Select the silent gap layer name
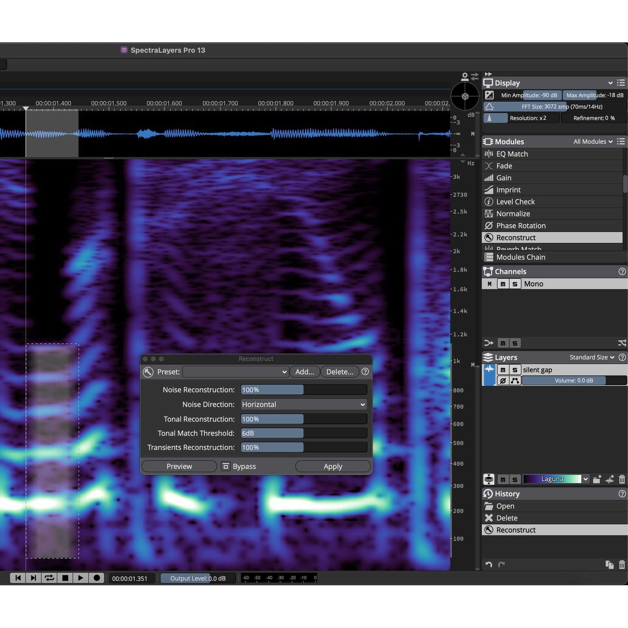This screenshot has width=628, height=628. [537, 370]
